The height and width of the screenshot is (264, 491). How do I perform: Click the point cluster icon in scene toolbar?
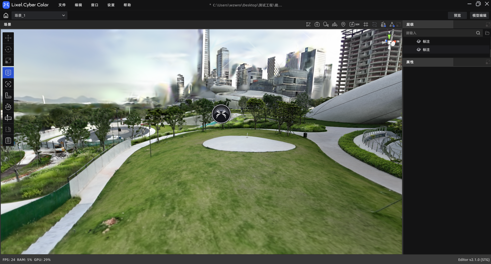(335, 24)
